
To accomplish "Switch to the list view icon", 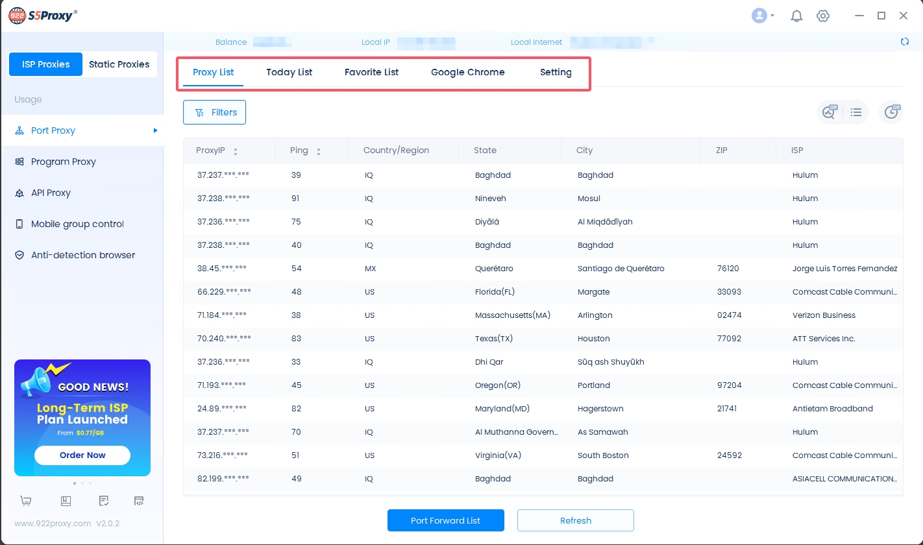I will (x=856, y=112).
